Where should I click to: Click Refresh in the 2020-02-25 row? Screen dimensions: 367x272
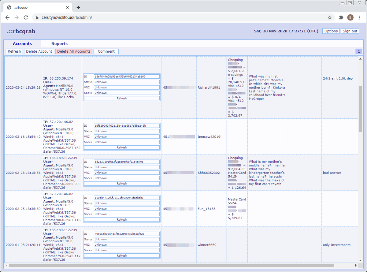pos(122,219)
